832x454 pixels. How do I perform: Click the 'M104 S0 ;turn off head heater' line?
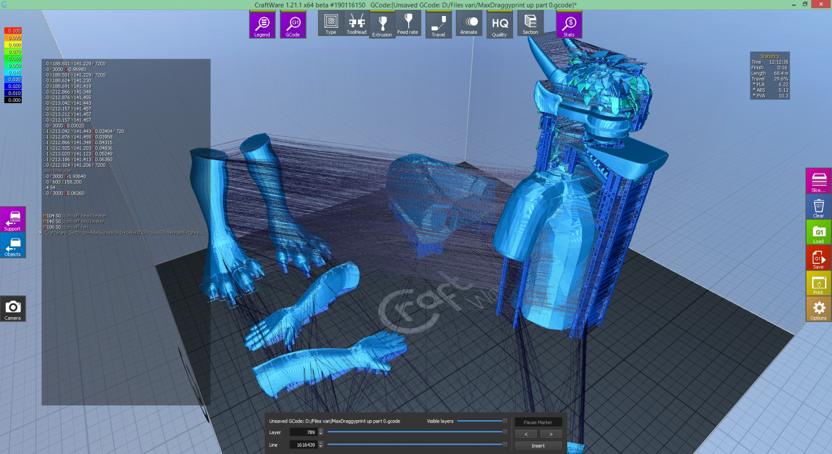75,216
